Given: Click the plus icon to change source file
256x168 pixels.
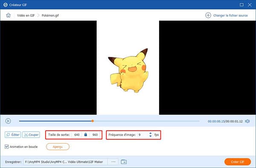Looking at the screenshot, I should (x=208, y=15).
